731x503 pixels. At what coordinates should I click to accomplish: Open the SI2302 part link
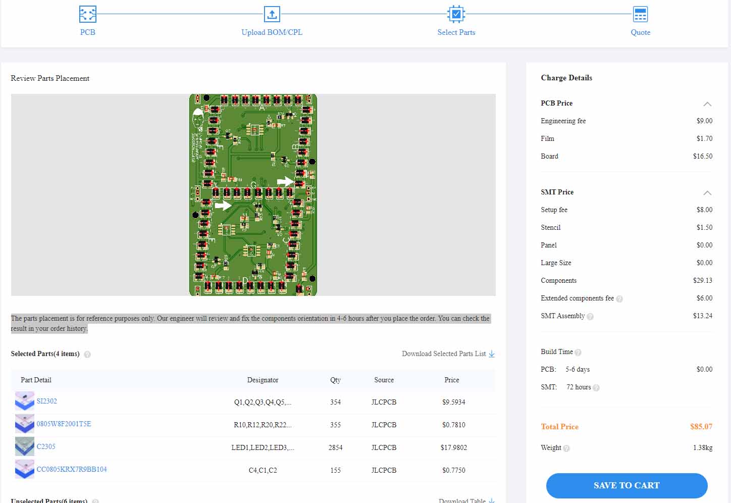(46, 401)
